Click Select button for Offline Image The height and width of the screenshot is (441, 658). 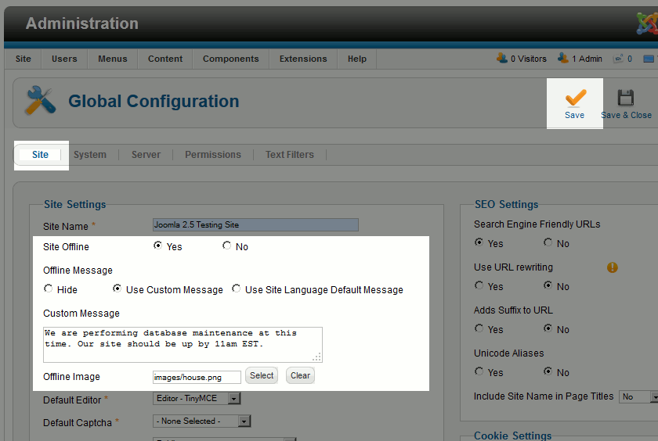click(262, 375)
